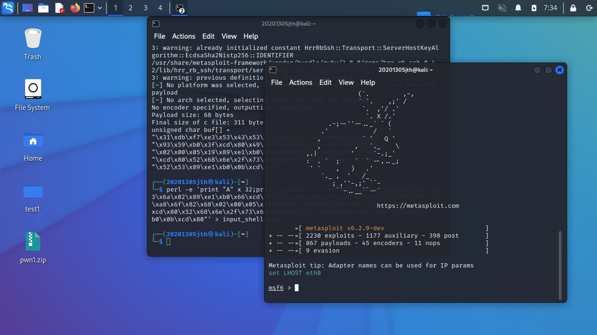Screen dimensions: 597x335
Task: Click the https://metasploit.com link text
Action: pos(418,205)
